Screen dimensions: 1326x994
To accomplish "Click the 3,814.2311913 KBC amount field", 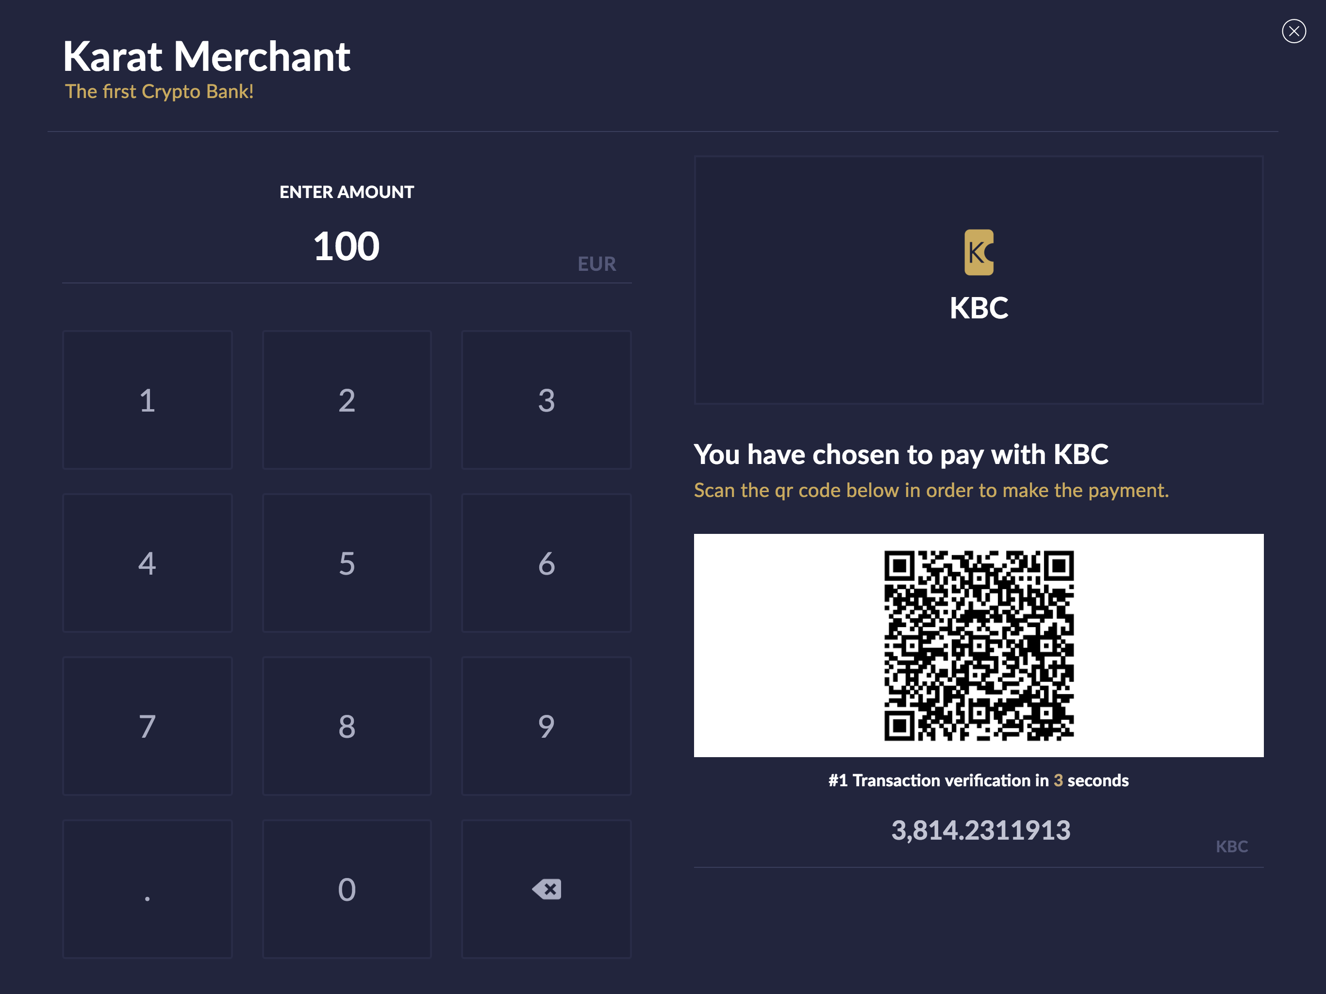I will [978, 833].
